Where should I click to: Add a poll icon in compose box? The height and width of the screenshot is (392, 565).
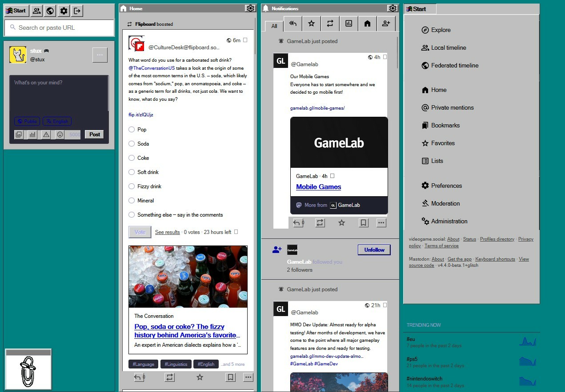point(32,135)
